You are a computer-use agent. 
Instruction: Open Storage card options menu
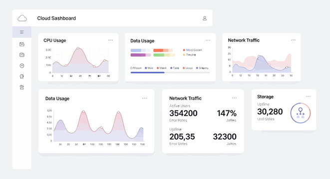tap(308, 96)
